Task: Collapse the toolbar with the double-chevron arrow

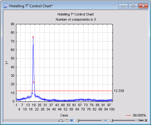Action: (x=146, y=120)
